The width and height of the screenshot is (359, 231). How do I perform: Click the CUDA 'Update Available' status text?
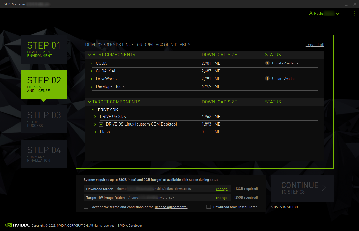tap(285, 63)
